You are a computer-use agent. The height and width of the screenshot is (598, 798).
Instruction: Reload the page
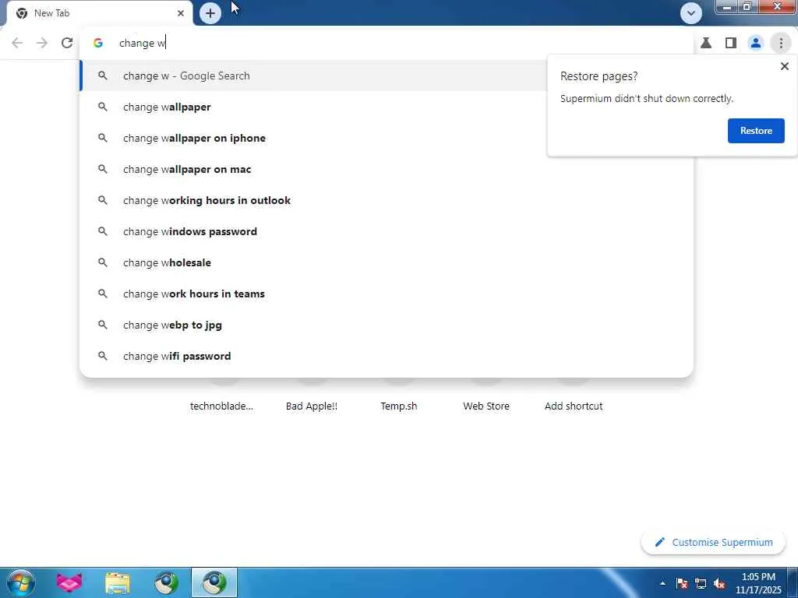click(67, 43)
